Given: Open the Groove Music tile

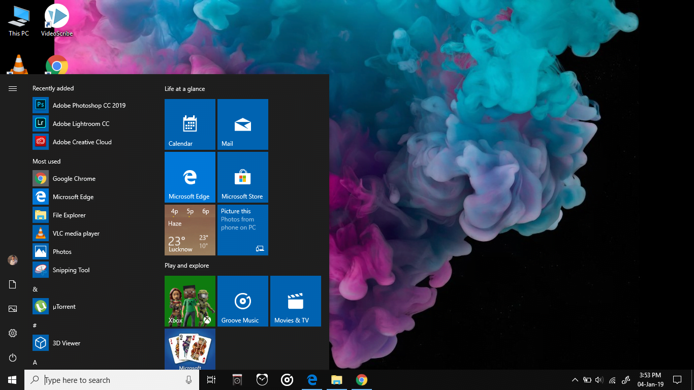Looking at the screenshot, I should click(x=243, y=301).
